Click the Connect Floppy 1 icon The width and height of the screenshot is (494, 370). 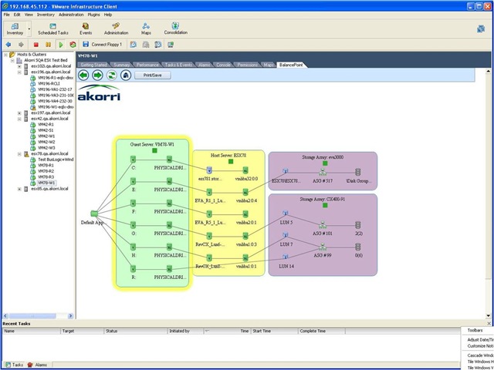tap(86, 45)
